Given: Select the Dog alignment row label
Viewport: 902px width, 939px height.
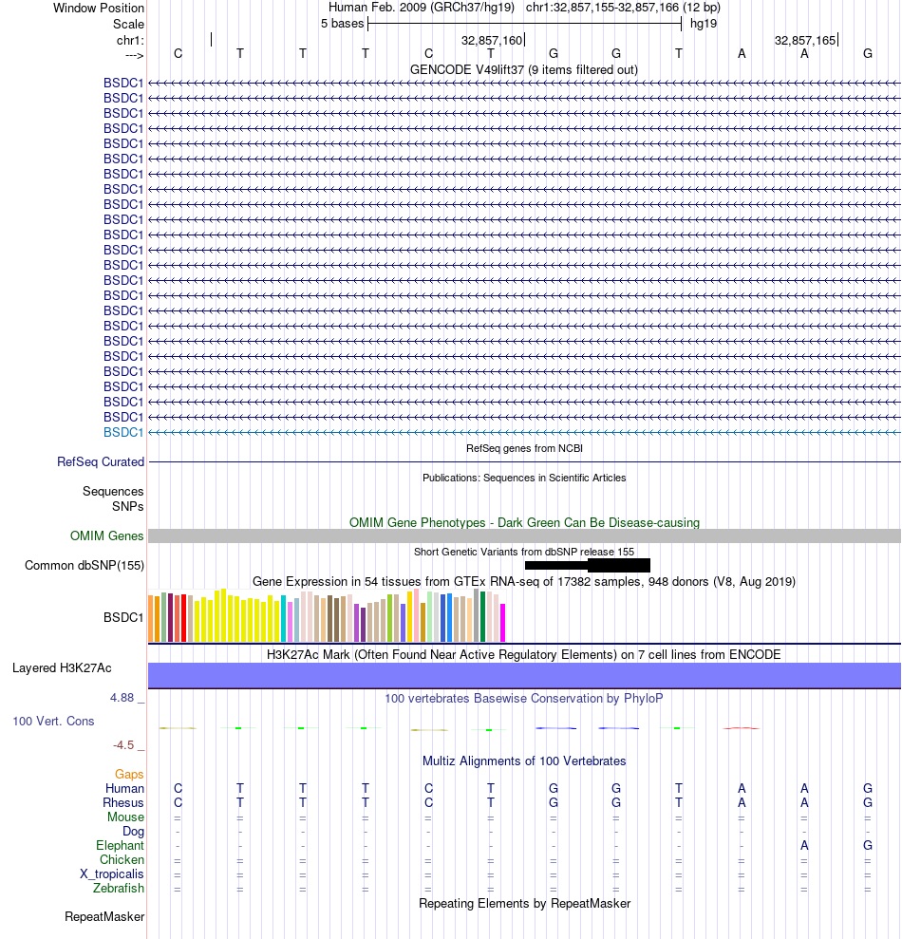Looking at the screenshot, I should [x=133, y=831].
